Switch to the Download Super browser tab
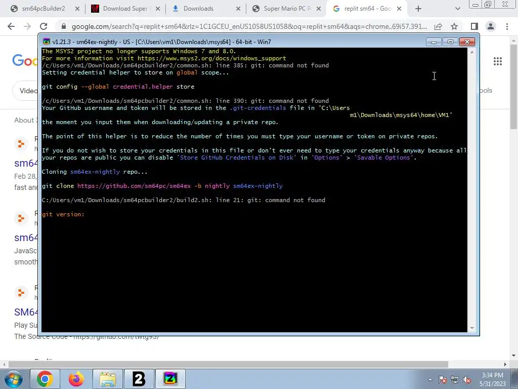 [125, 9]
